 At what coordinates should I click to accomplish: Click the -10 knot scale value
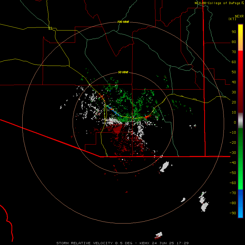(x=233, y=133)
